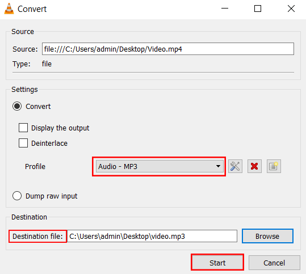Click the 'Destination file:' label
The image size is (306, 274).
(37, 237)
